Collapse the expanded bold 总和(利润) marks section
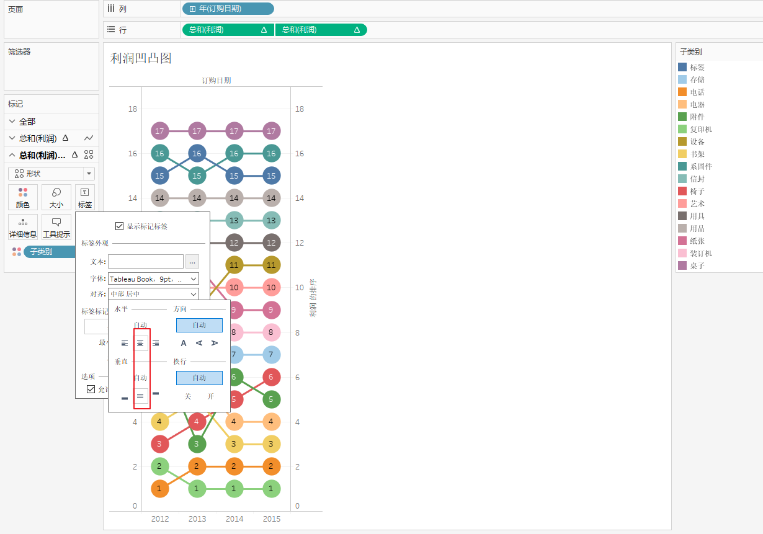This screenshot has height=534, width=763. [12, 155]
